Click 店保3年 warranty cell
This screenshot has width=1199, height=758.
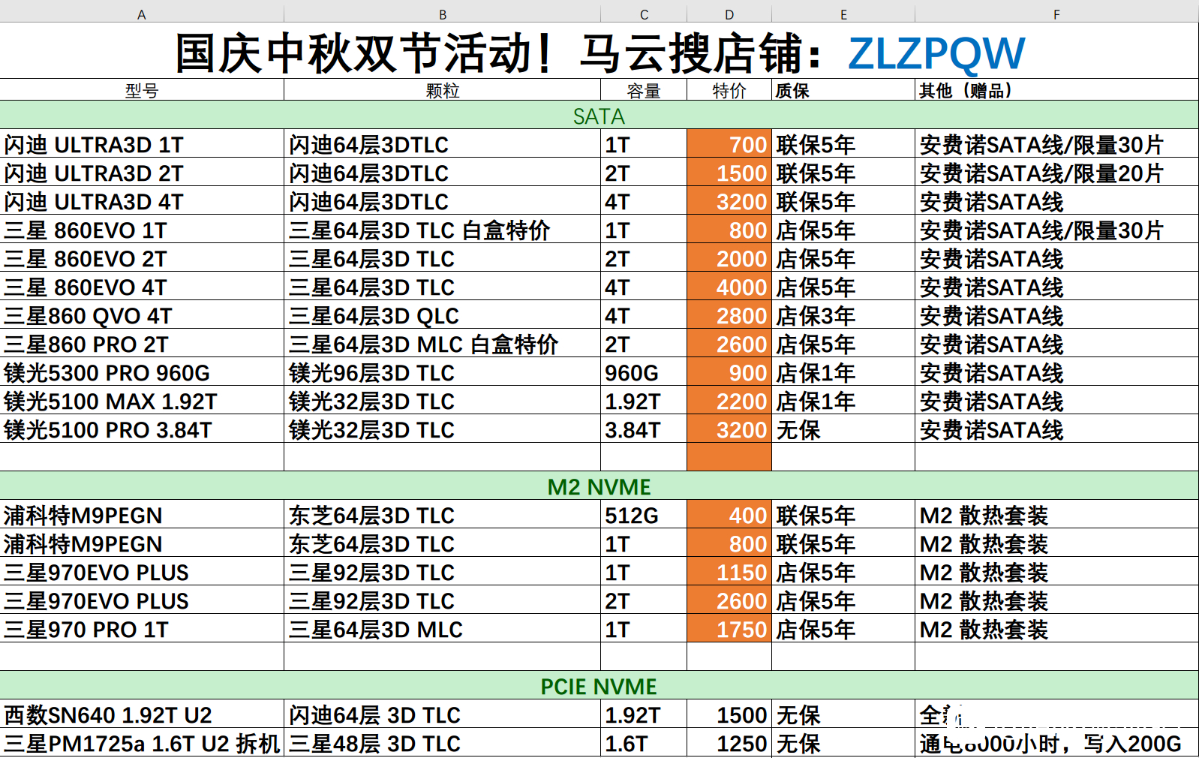pyautogui.click(x=843, y=315)
